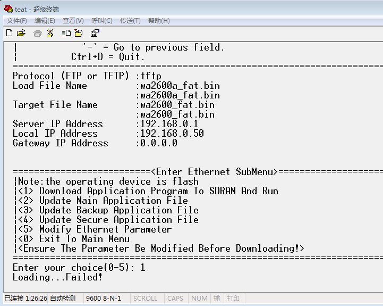
Task: Click the 'Ctrl+D = Quit.' help line
Action: coord(108,57)
